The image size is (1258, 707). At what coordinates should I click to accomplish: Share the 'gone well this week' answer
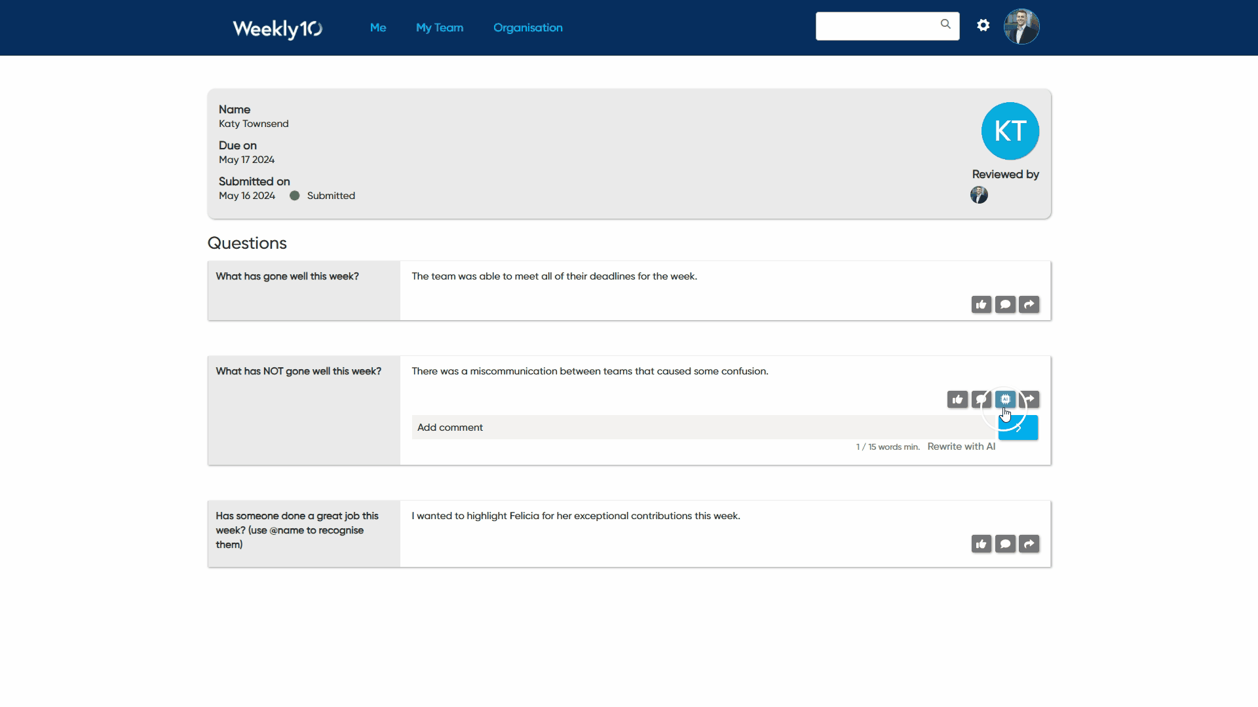[1029, 304]
